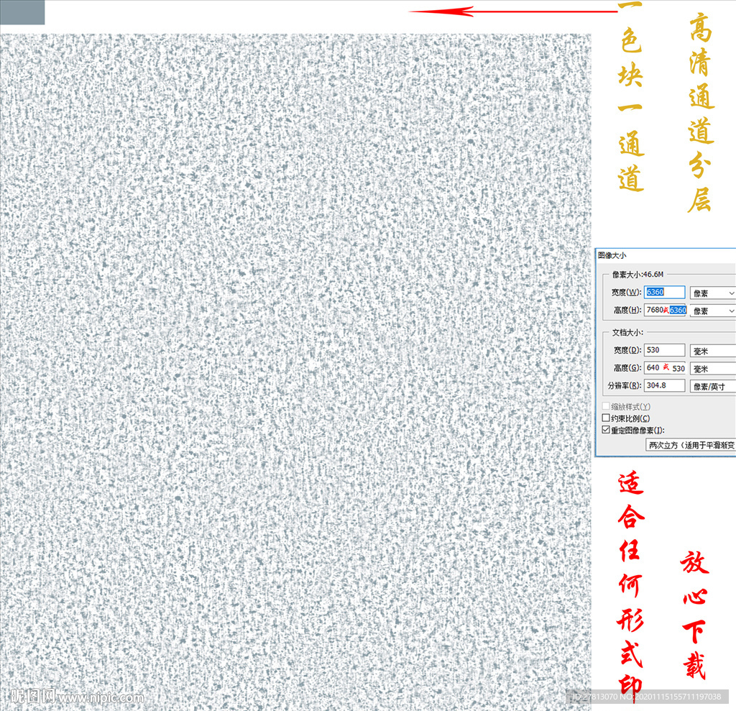This screenshot has width=736, height=711.
Task: Click the 图像大小 dialog title
Action: tap(612, 255)
